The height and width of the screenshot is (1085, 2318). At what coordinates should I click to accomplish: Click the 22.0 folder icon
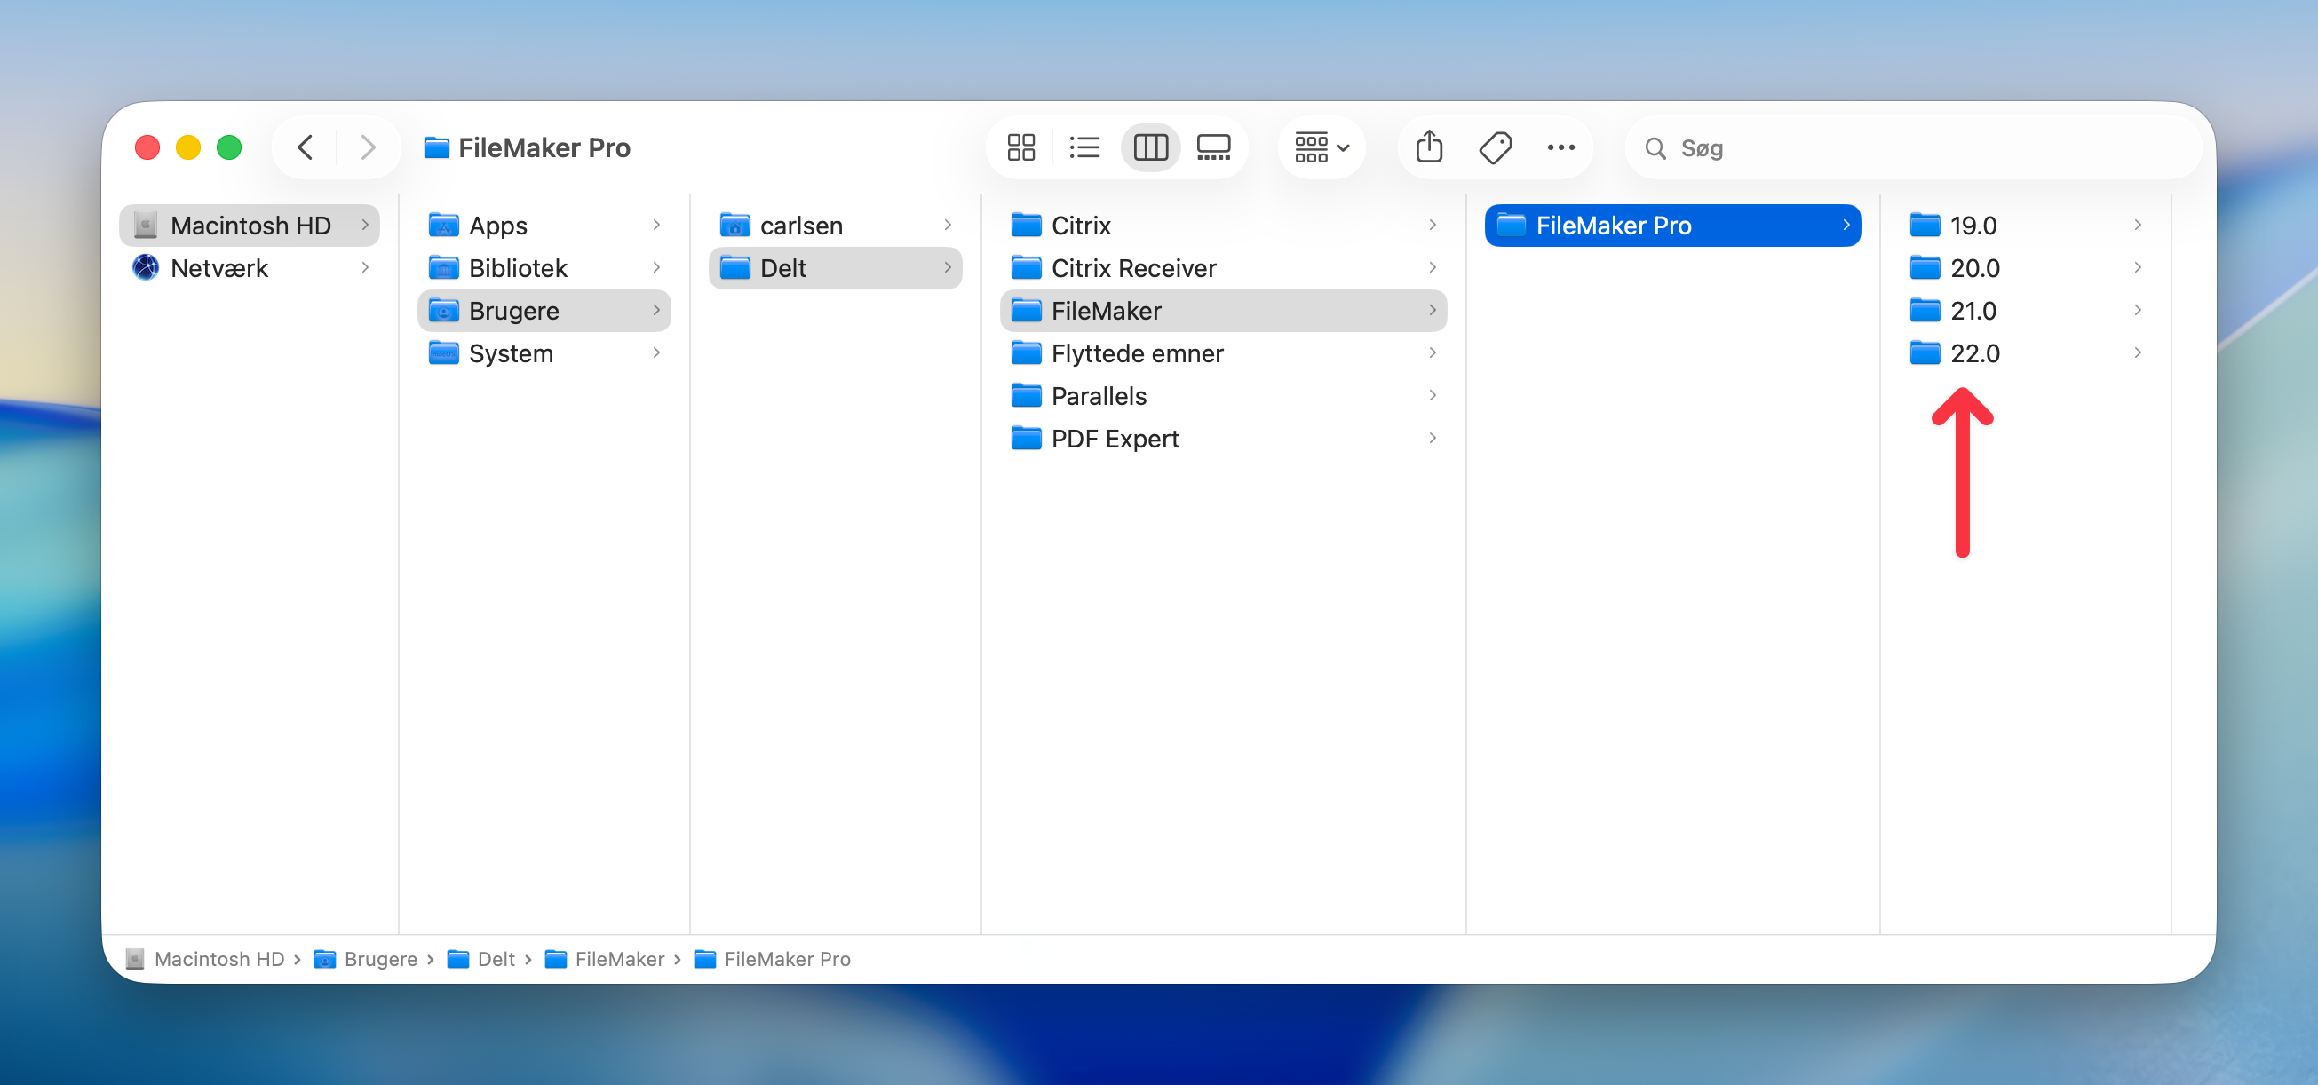[x=1925, y=352]
